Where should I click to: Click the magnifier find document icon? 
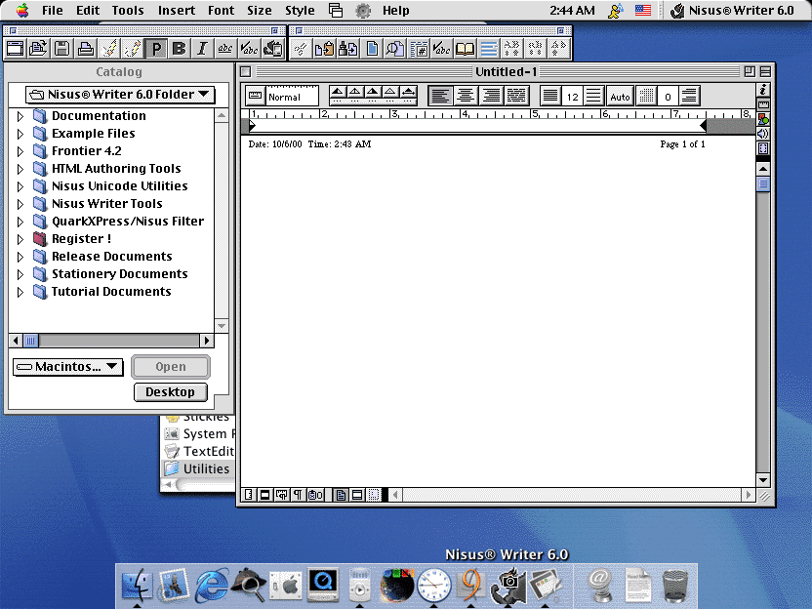point(395,49)
